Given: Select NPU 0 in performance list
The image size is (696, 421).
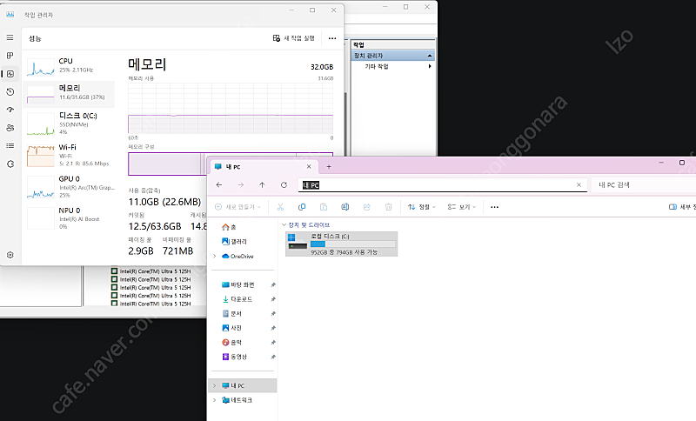Looking at the screenshot, I should click(69, 218).
